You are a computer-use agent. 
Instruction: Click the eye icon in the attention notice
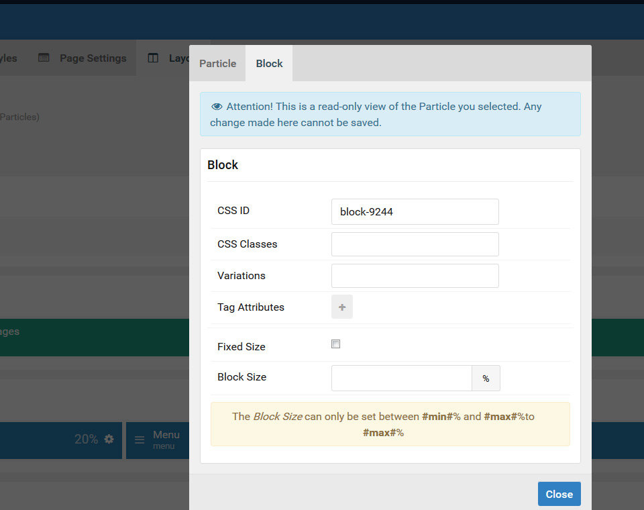(x=217, y=107)
